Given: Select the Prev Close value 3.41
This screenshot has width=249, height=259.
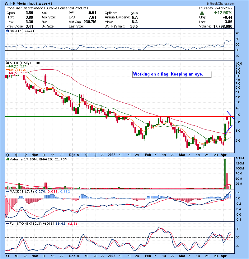Looking at the screenshot, I should [x=29, y=27].
